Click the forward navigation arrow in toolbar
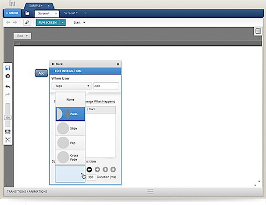 [x=15, y=22]
